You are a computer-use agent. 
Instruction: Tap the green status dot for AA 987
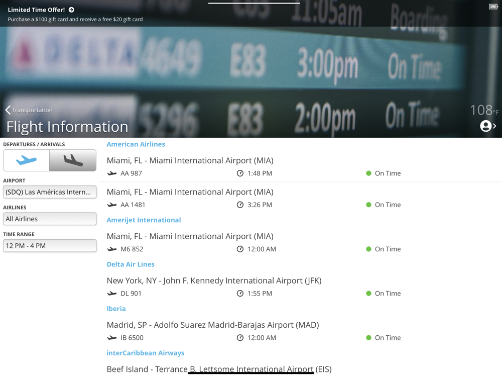click(368, 173)
